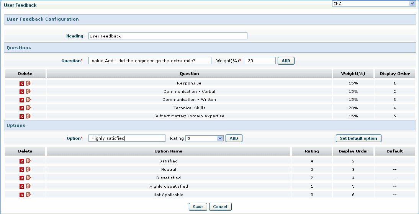Viewport: 419px width, 214px height.
Task: Delete the Highly dissatisfied option
Action: 22,186
